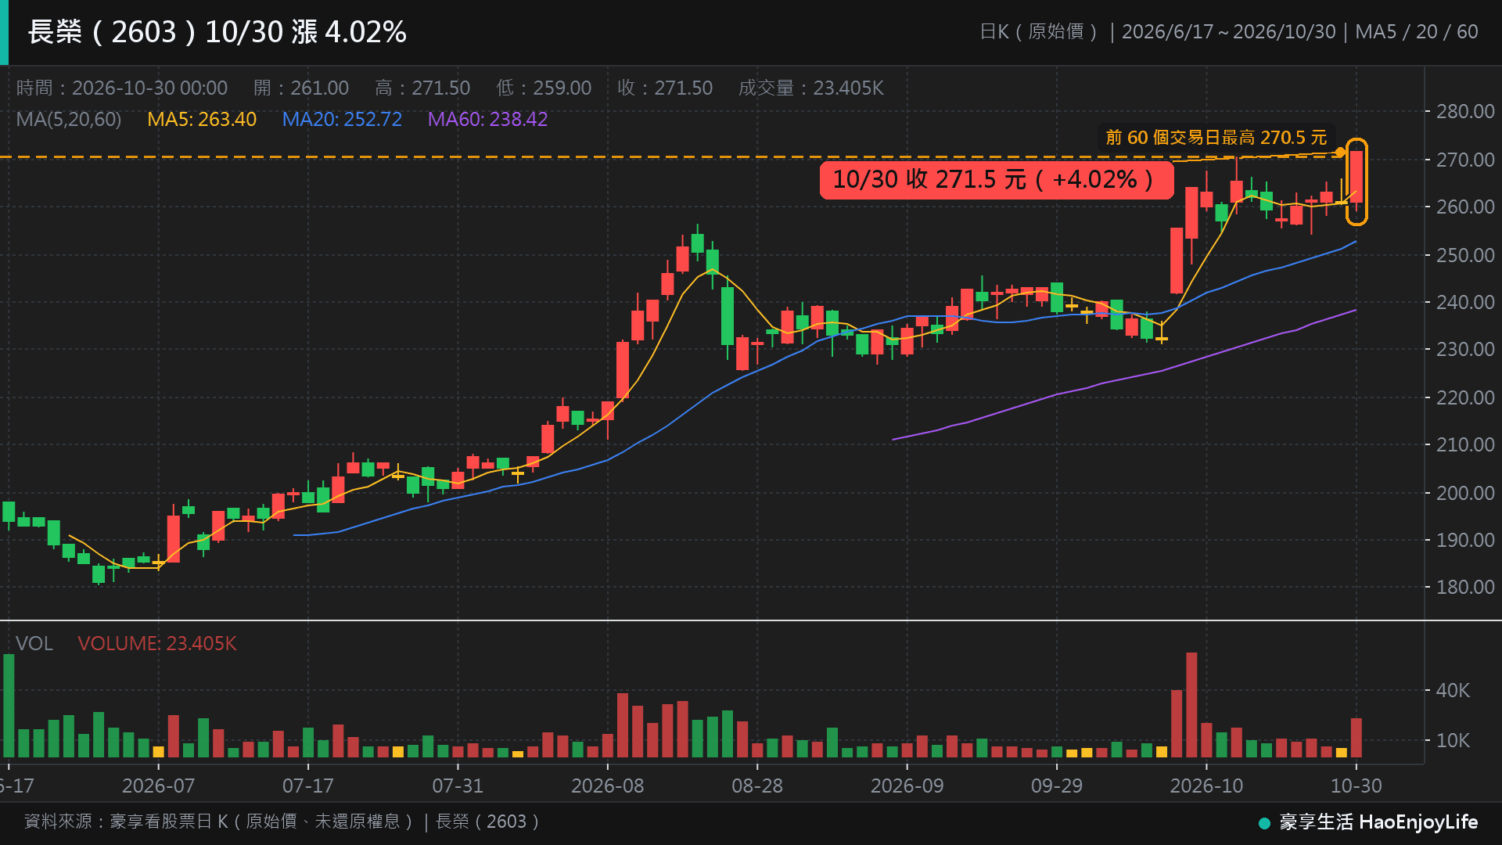
Task: Click the 10-30 date axis label
Action: 1356,786
